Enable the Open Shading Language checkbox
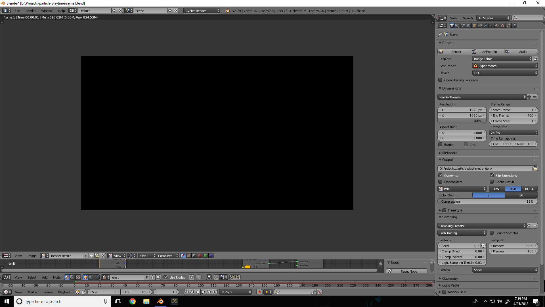The width and height of the screenshot is (545, 307). pos(440,80)
